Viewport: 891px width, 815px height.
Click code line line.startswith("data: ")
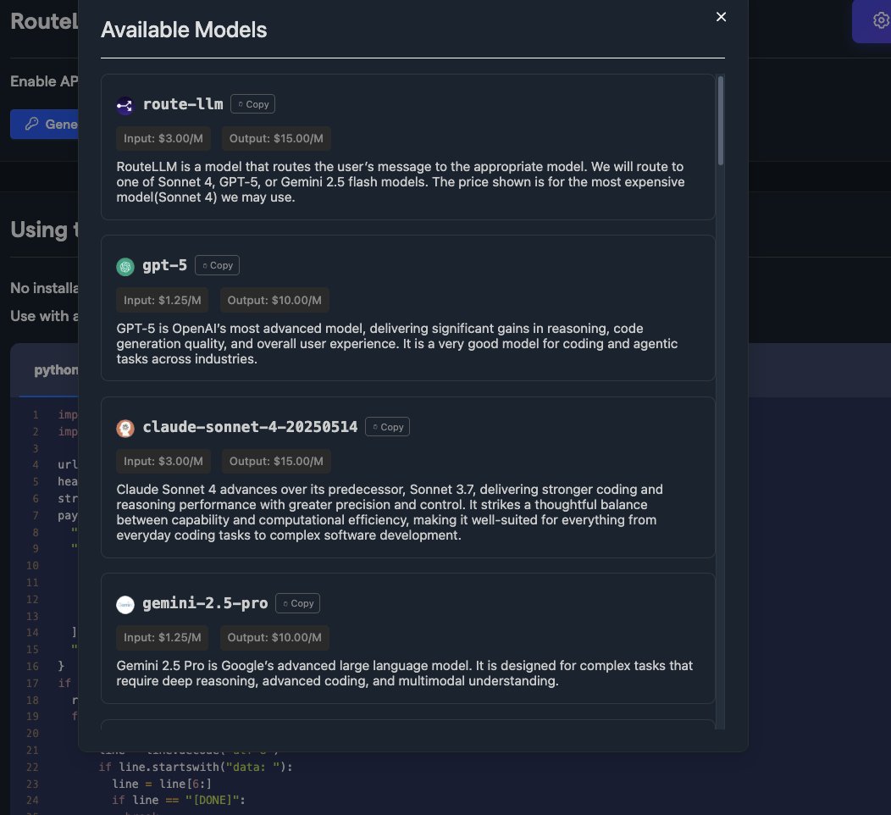point(196,768)
